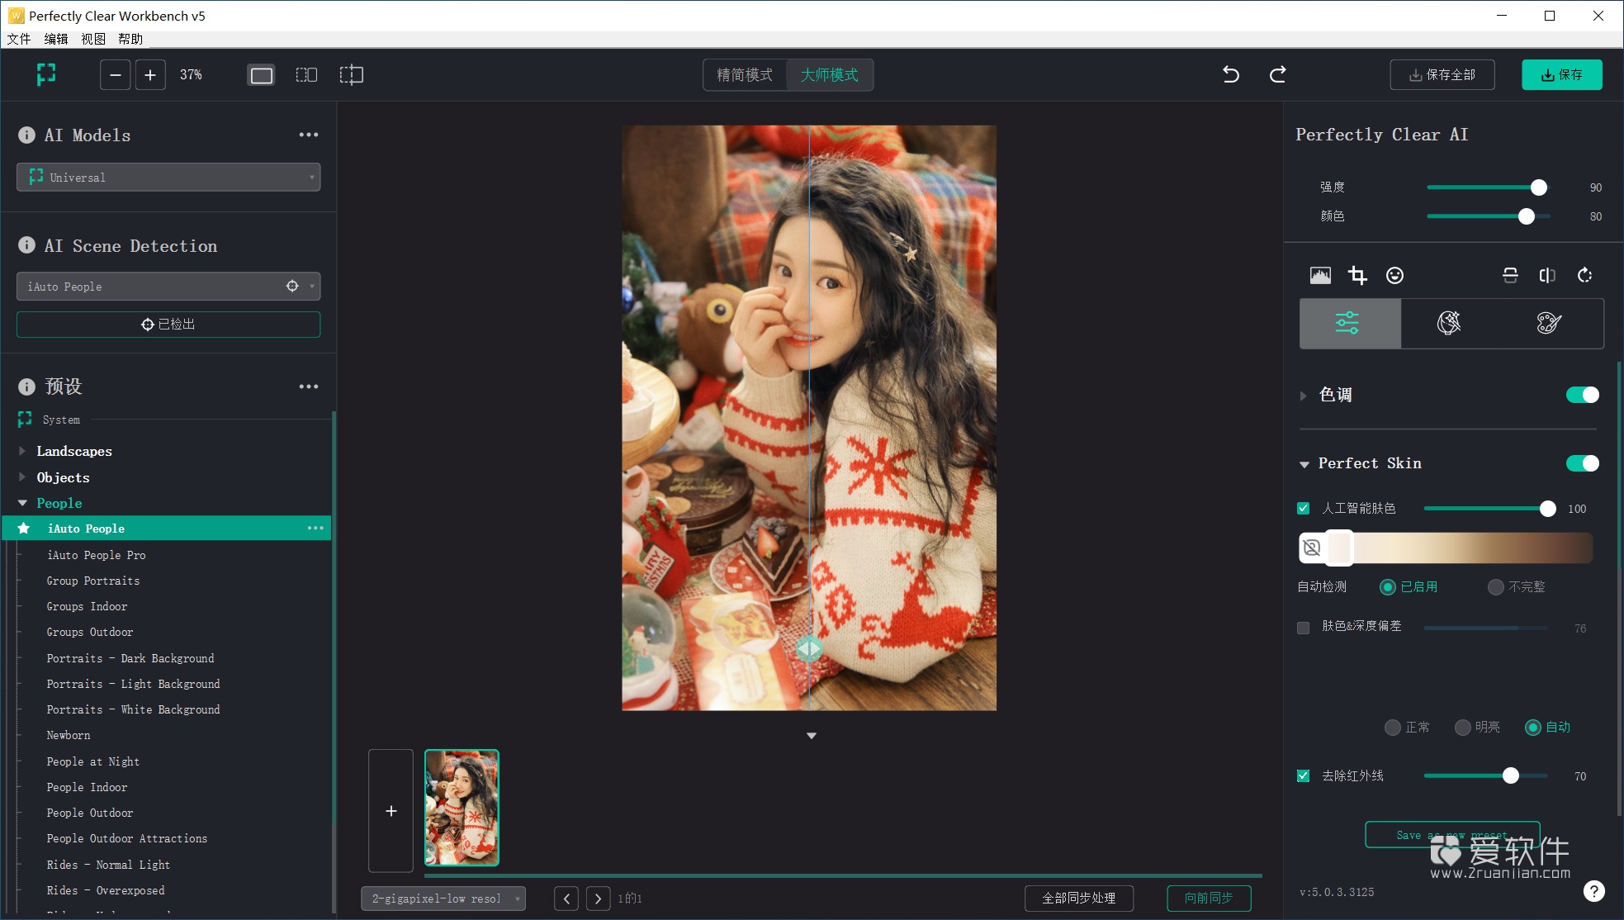Viewport: 1624px width, 920px height.
Task: Select the 明亮 radio button
Action: point(1461,727)
